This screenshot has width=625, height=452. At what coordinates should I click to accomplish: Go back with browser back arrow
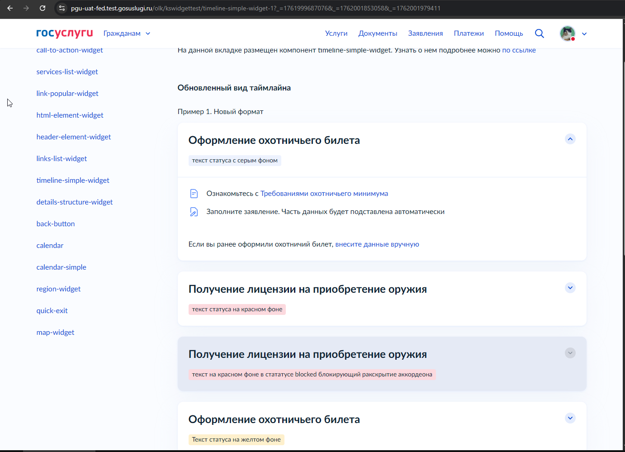(x=10, y=8)
